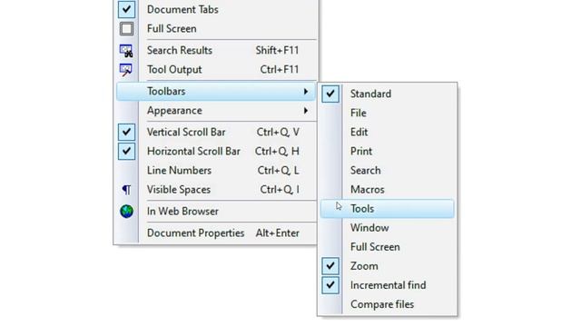
Task: Expand the Toolbars submenu arrow
Action: 306,91
